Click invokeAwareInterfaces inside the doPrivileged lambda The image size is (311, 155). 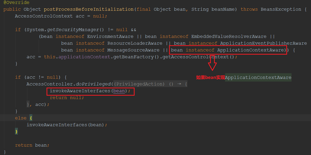click(x=80, y=91)
